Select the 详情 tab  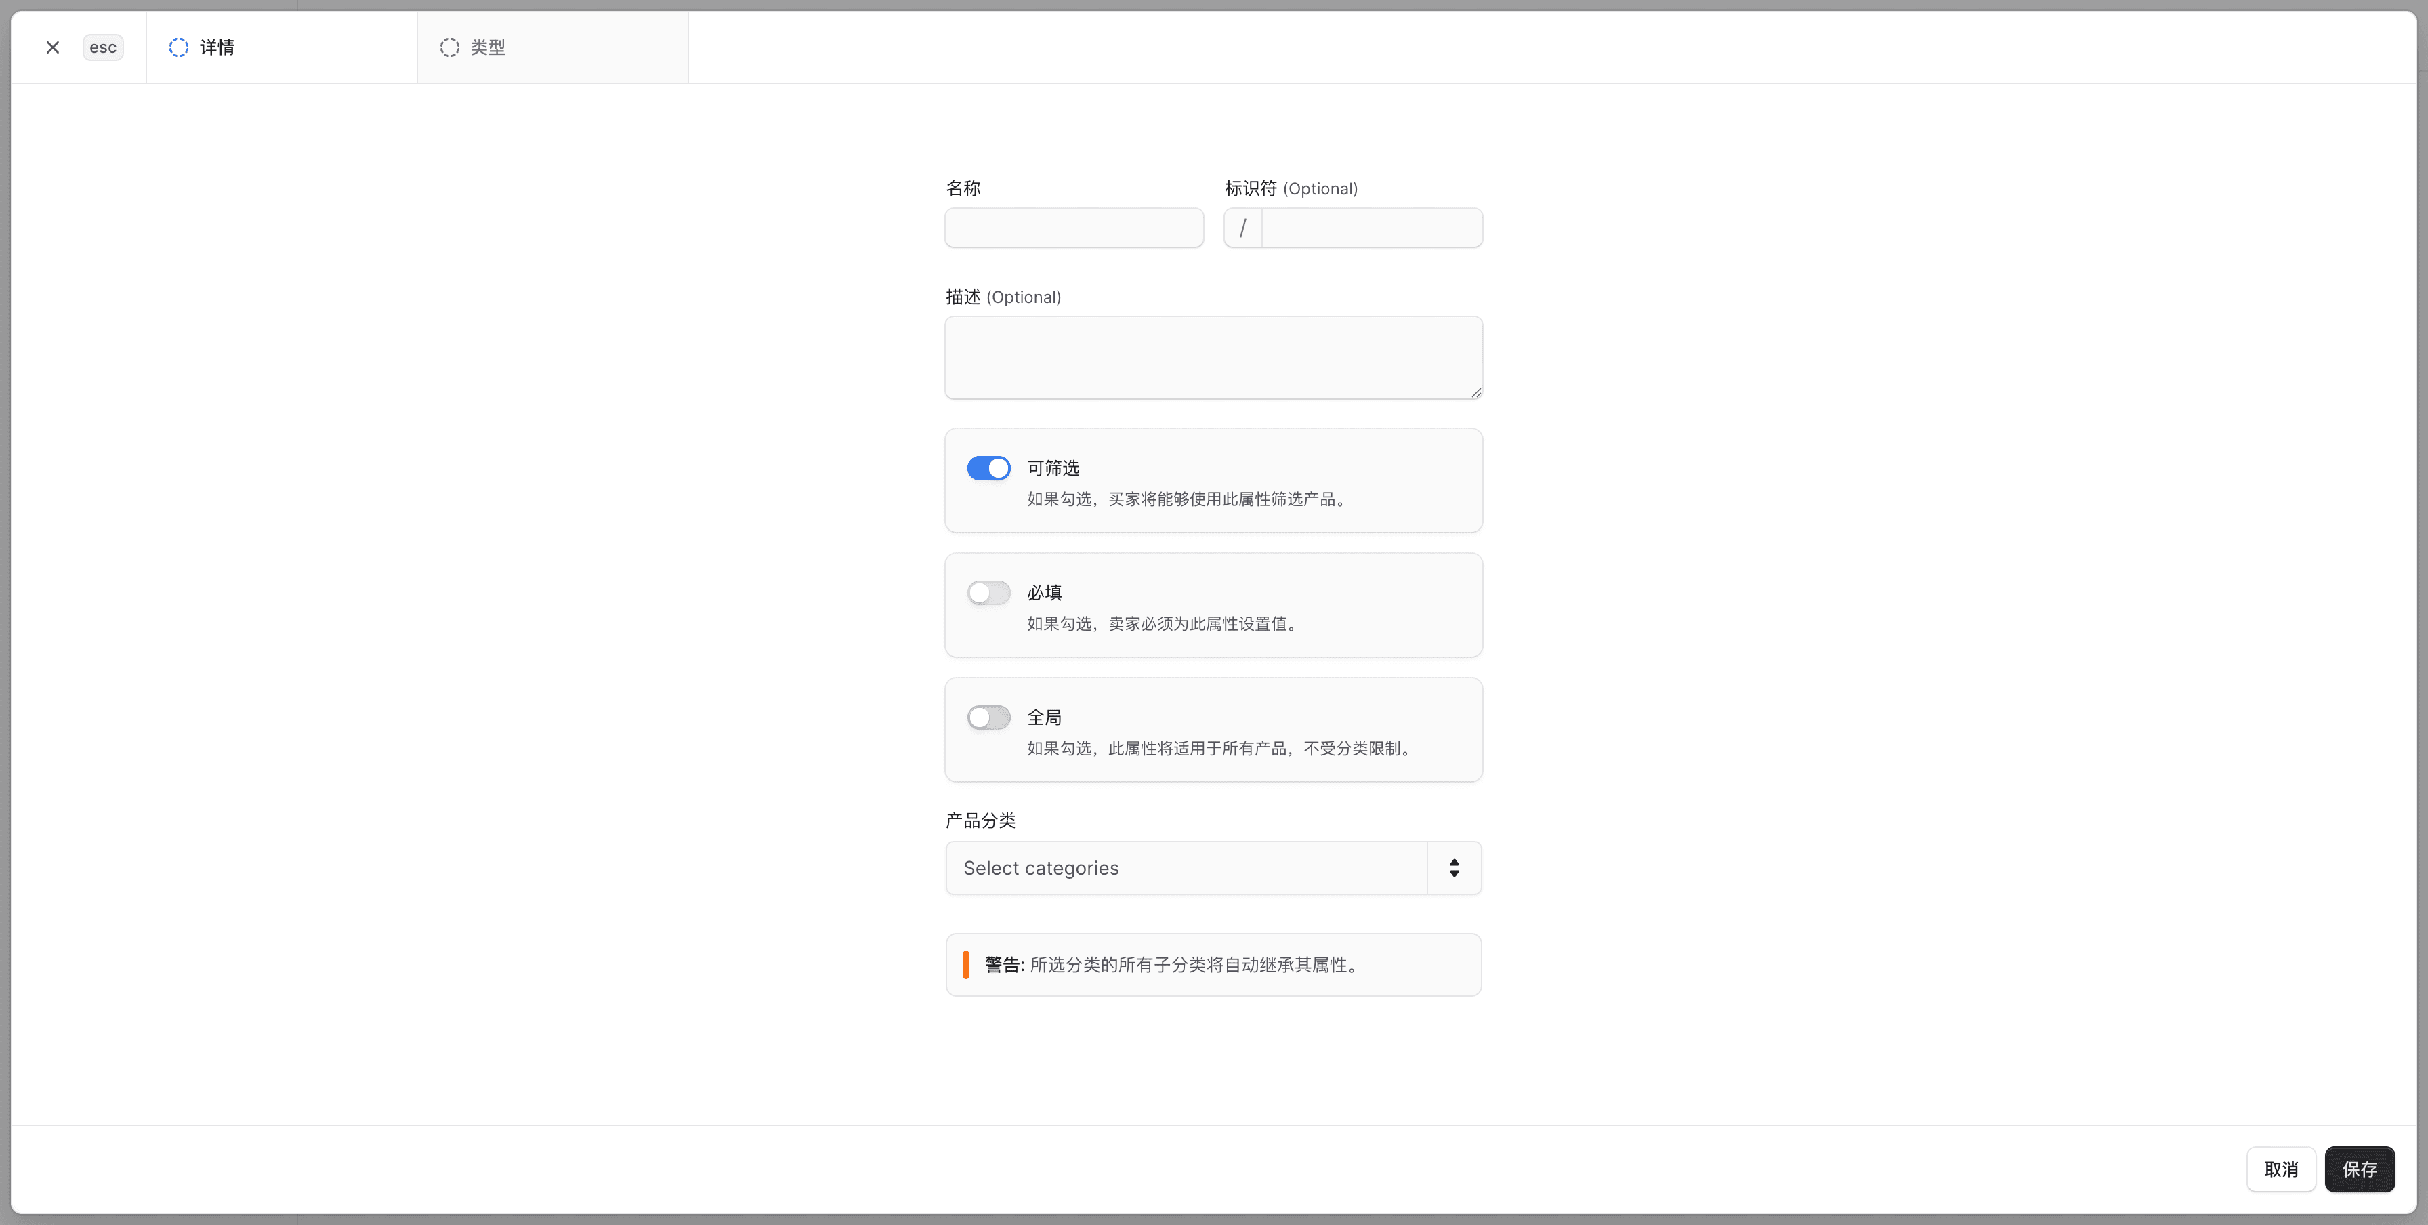pyautogui.click(x=219, y=47)
